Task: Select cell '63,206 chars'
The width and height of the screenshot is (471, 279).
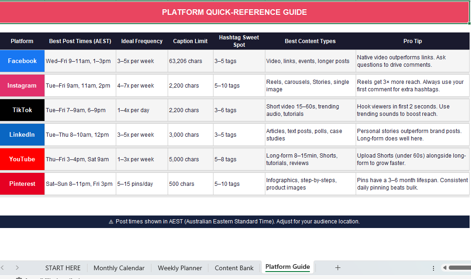Action: [190, 61]
